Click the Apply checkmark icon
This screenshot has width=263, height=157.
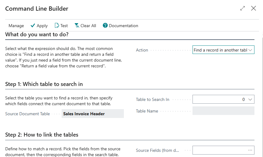pos(33,26)
